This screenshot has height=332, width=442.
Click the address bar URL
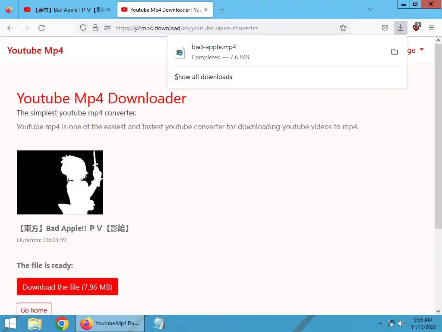pos(186,28)
